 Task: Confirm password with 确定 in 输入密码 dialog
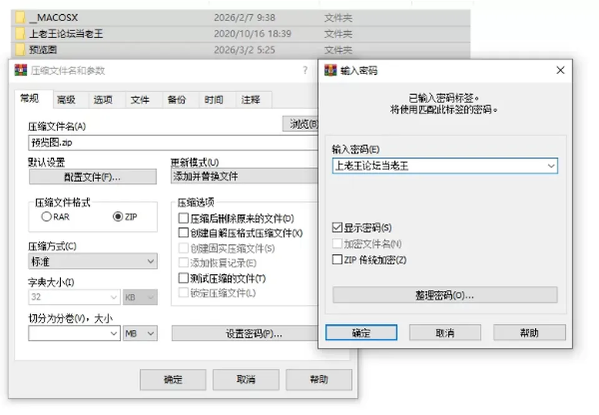click(361, 333)
